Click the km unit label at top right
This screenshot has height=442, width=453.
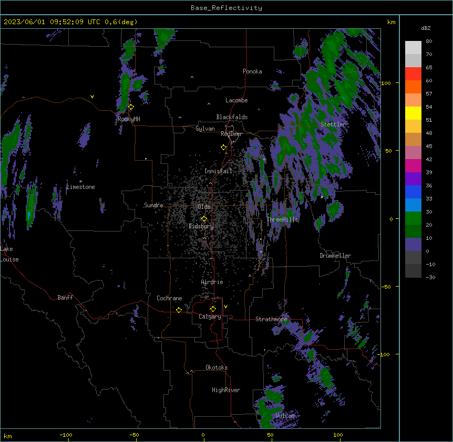392,22
